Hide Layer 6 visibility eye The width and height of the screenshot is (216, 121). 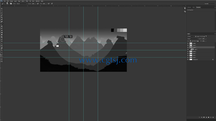(x=188, y=49)
